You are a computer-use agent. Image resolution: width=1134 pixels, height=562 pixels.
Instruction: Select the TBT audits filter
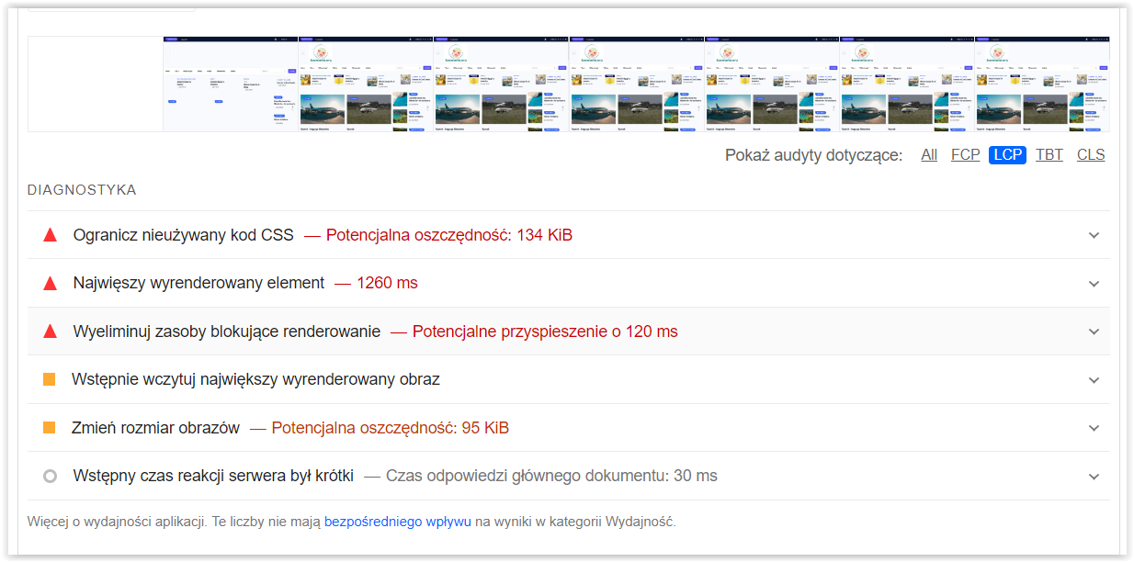coord(1049,154)
